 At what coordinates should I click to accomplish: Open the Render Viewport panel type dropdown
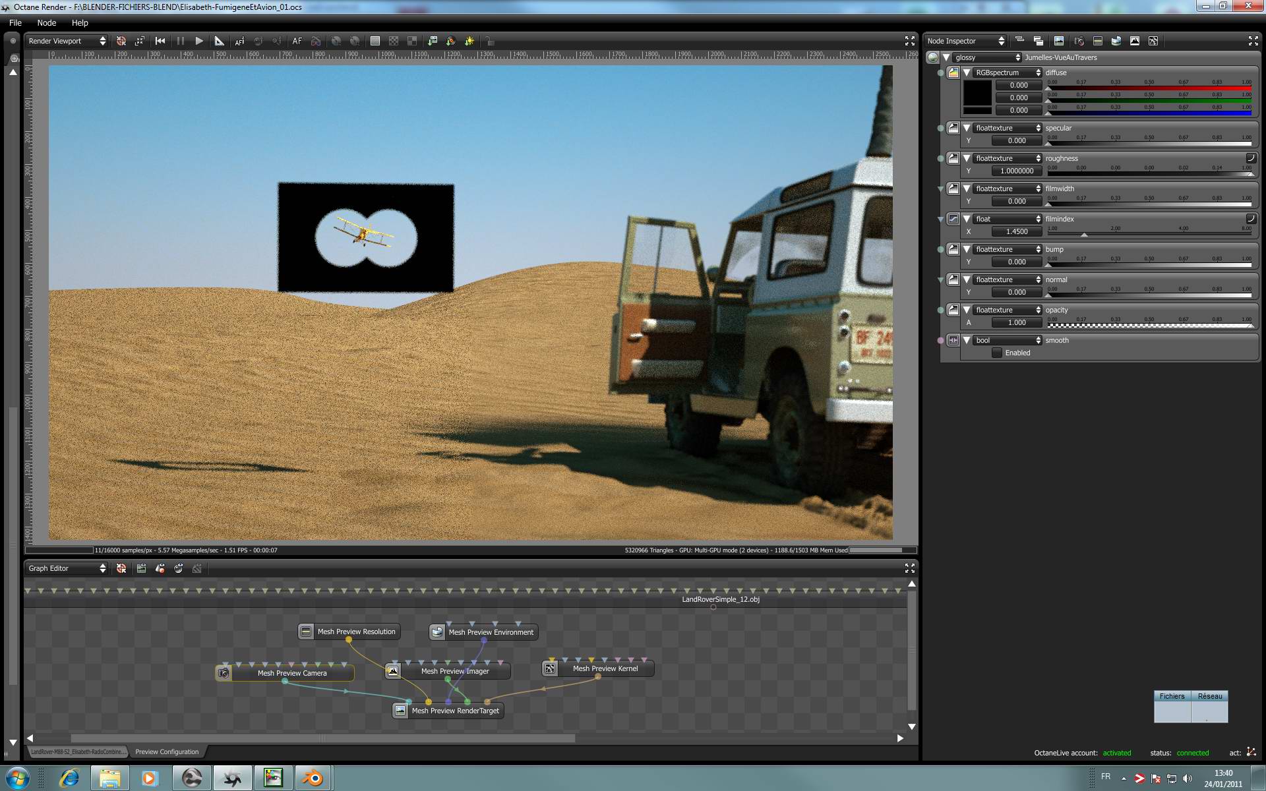67,41
